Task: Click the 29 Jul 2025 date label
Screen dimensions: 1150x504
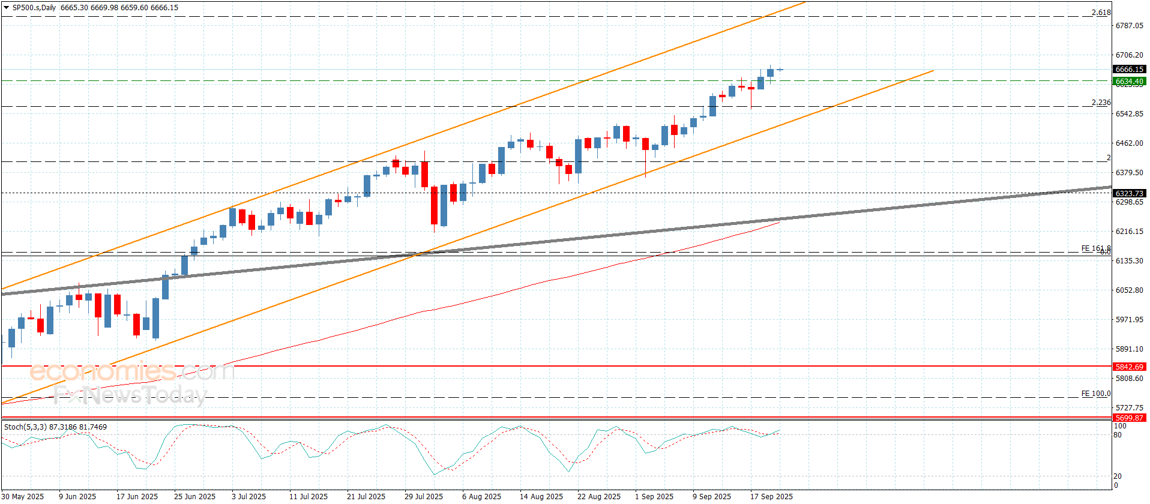Action: [x=424, y=497]
